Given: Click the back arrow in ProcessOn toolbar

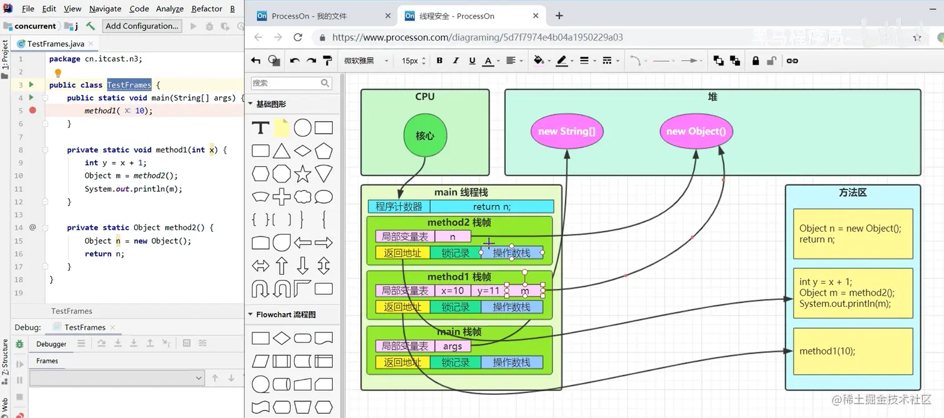Looking at the screenshot, I should point(255,61).
